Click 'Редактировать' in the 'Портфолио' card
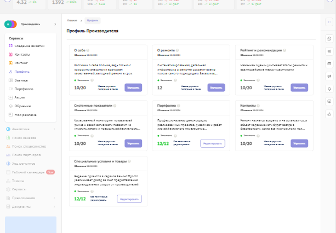 pyautogui.click(x=213, y=143)
